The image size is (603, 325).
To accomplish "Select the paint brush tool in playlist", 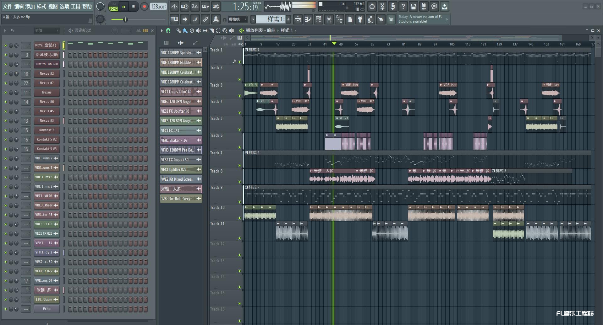I will click(185, 30).
